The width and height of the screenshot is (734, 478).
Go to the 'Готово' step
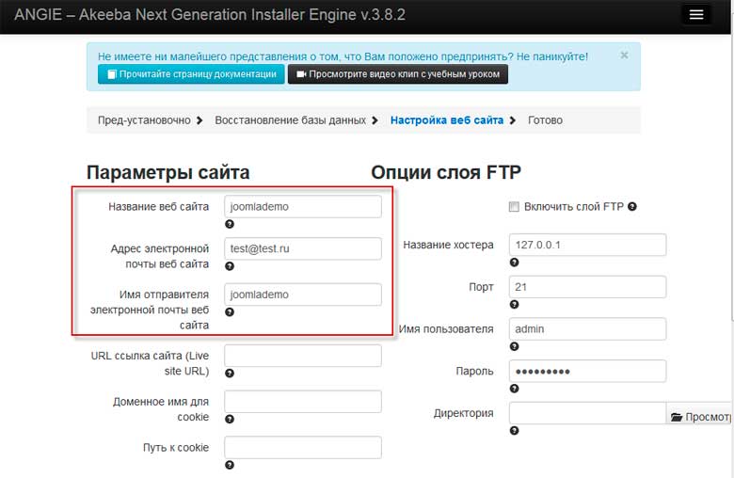click(x=545, y=120)
